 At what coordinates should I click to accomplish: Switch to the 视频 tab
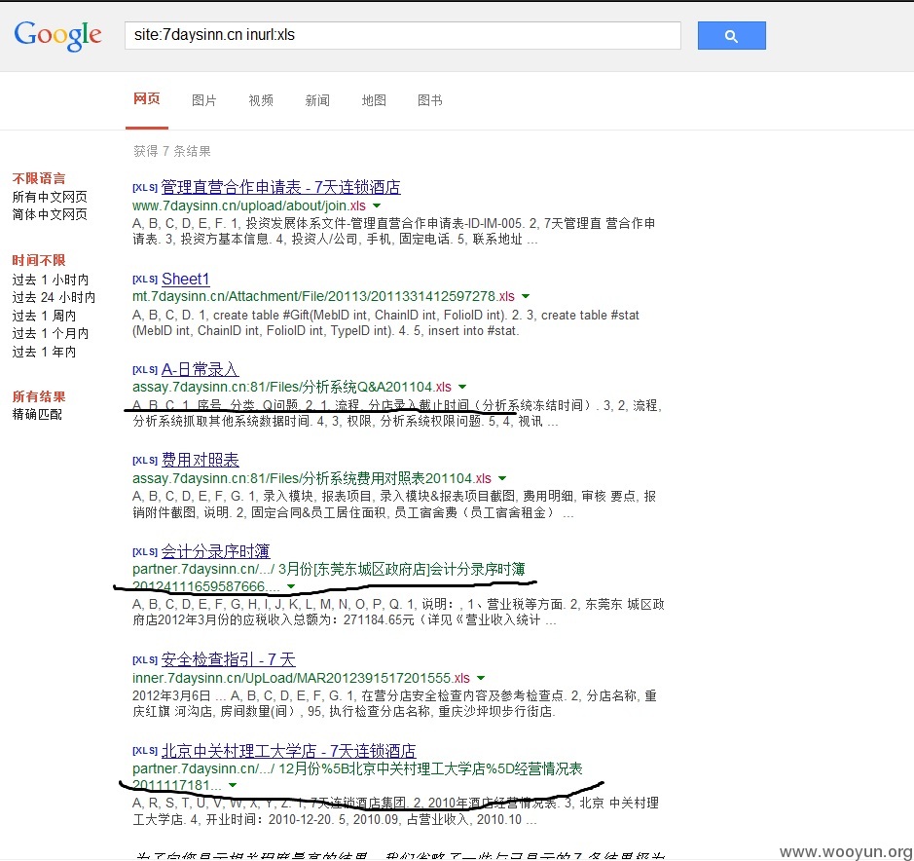coord(261,100)
